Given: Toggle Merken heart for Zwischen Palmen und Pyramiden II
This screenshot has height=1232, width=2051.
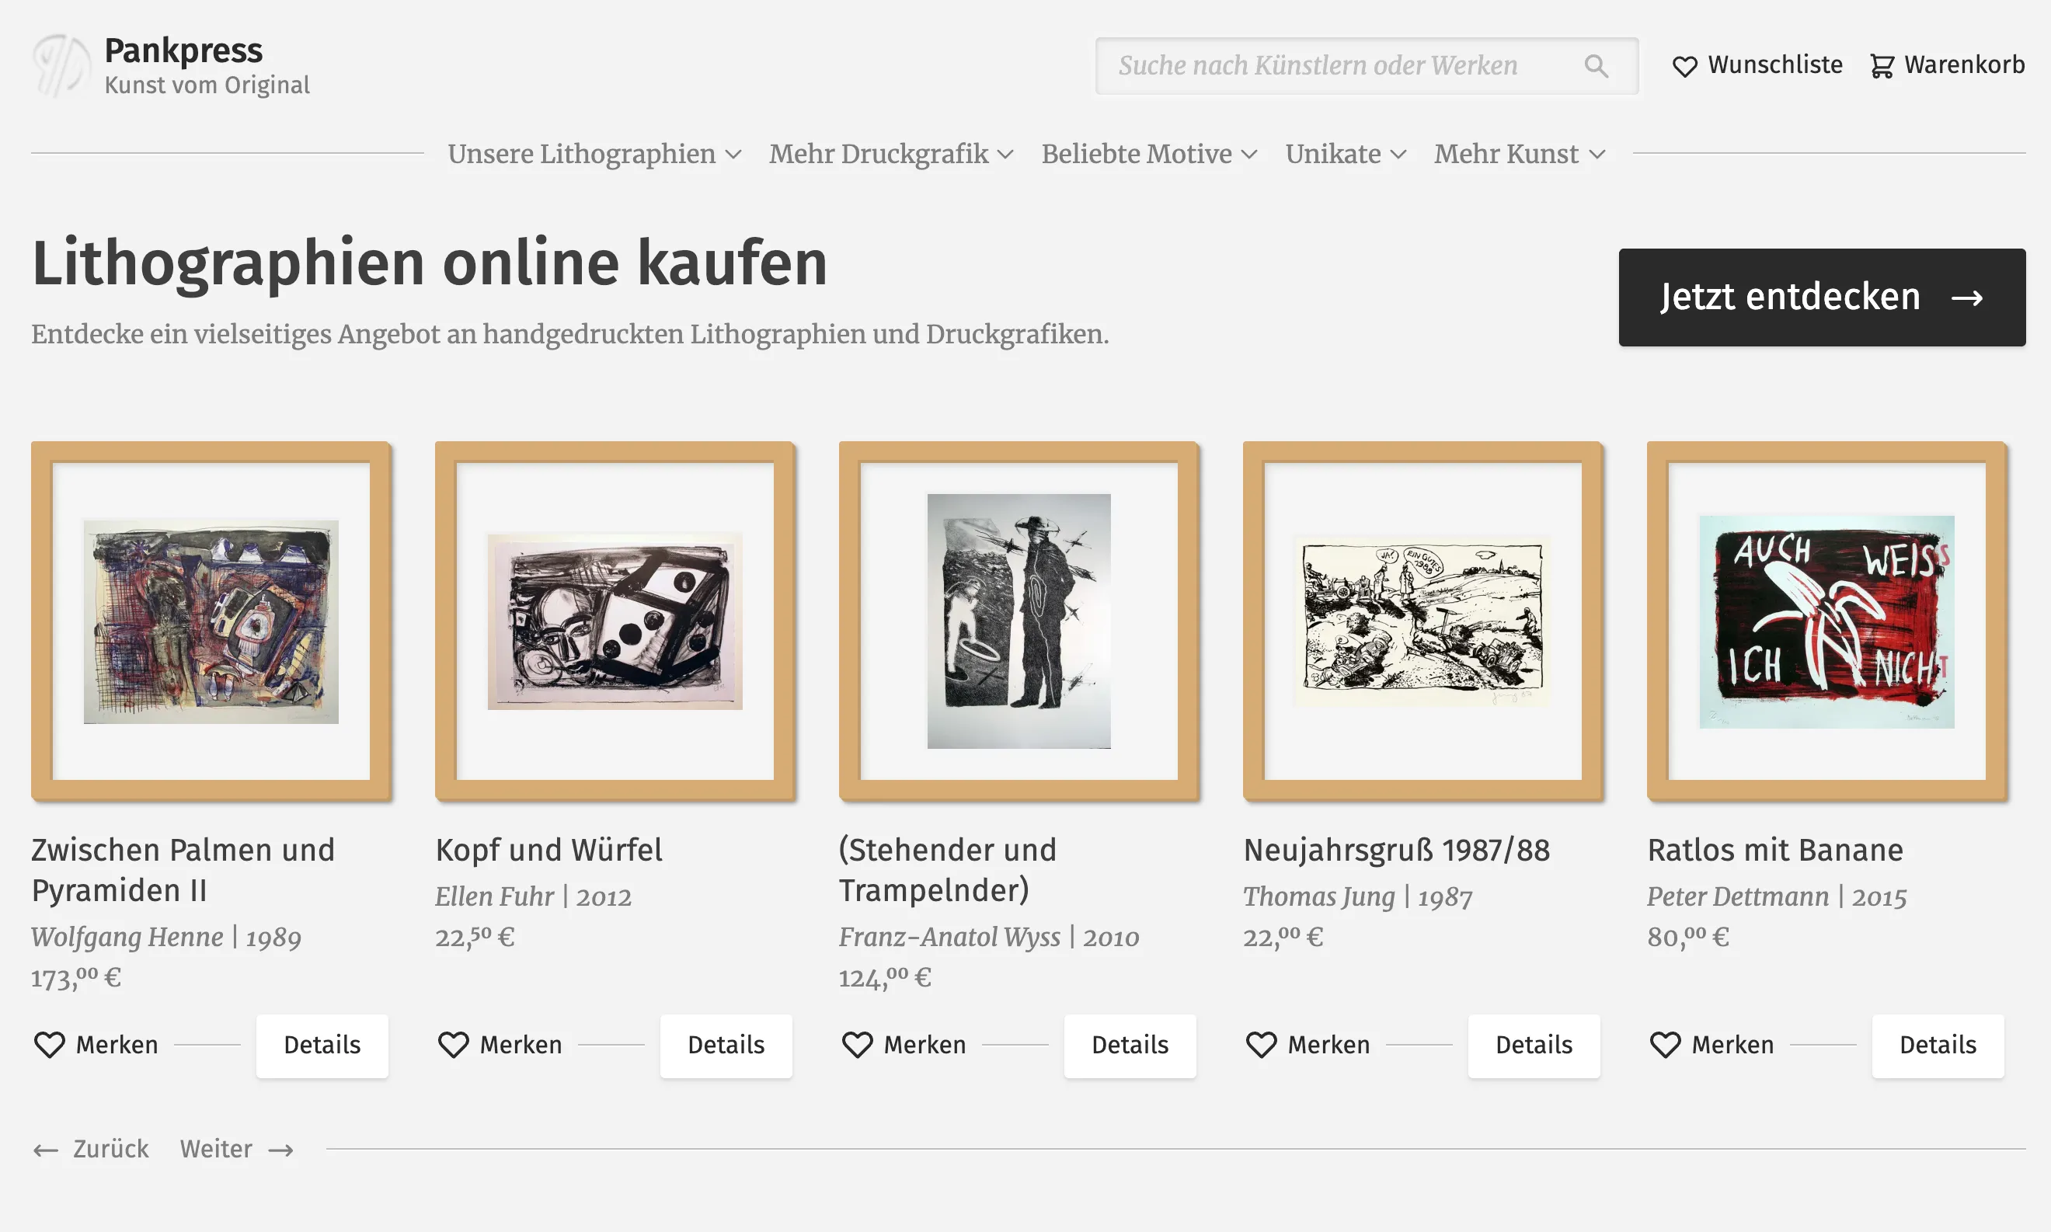Looking at the screenshot, I should (x=49, y=1044).
